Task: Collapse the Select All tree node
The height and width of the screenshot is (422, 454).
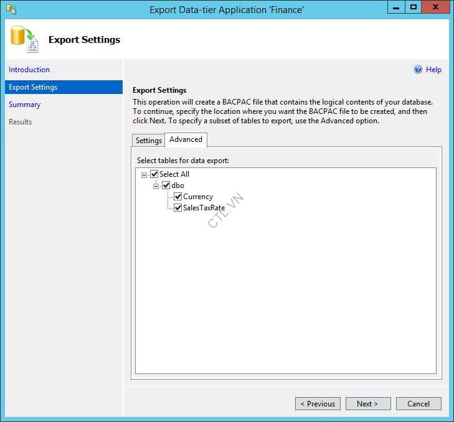Action: [x=144, y=175]
